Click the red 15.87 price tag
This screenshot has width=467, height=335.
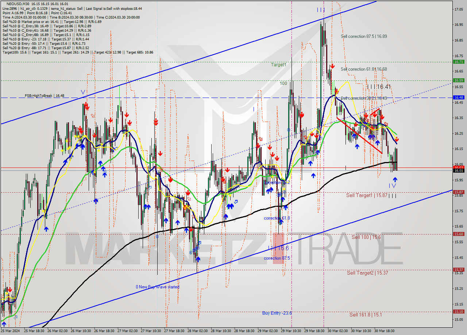pyautogui.click(x=459, y=192)
